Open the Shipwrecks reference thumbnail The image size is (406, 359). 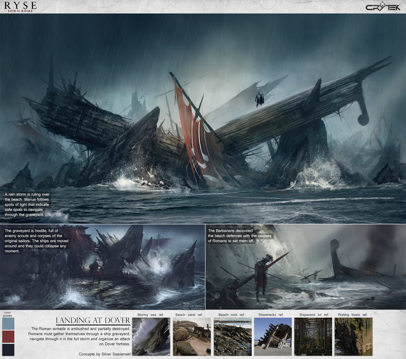coord(273,337)
